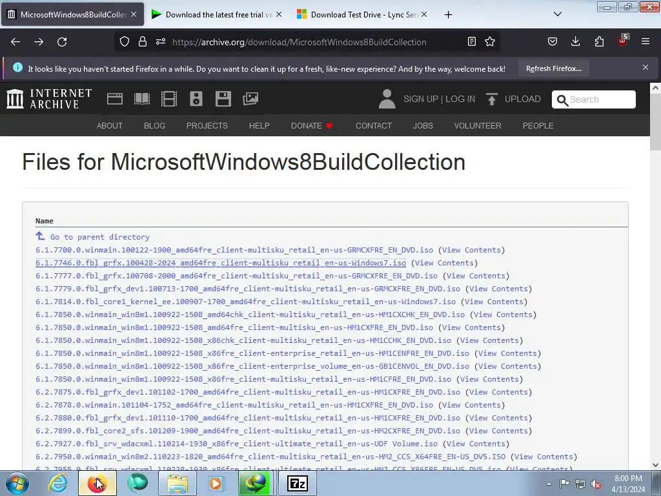
Task: Open the HELP menu item
Action: pos(259,126)
